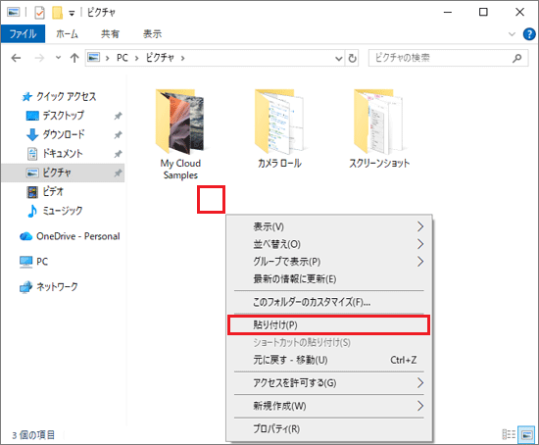Go forward with the right arrow
The width and height of the screenshot is (539, 445).
[x=39, y=58]
